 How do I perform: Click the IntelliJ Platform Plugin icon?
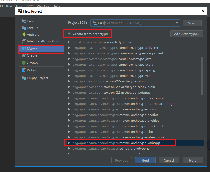(24, 41)
